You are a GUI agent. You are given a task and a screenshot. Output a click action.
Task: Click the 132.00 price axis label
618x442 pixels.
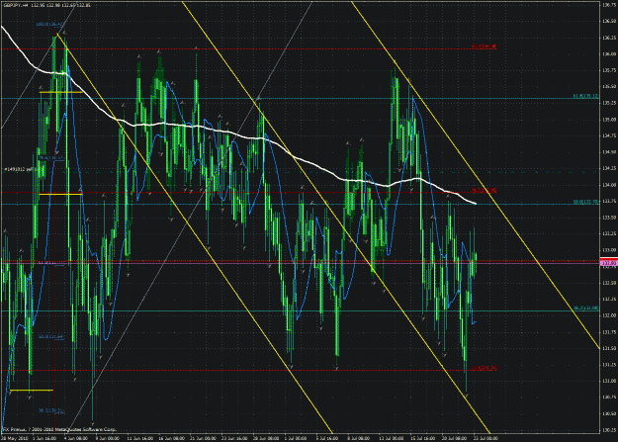pos(609,315)
